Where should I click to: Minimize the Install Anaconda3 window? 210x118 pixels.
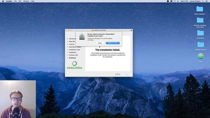69,30
